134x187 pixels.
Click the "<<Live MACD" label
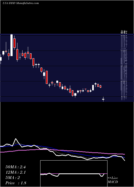click(x=113, y=180)
